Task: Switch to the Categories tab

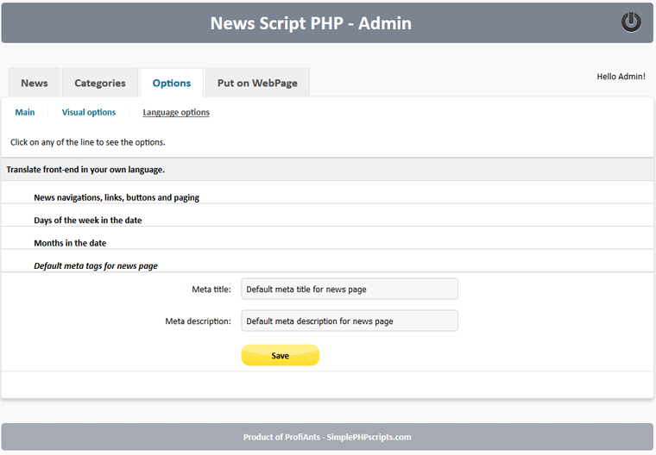Action: tap(100, 83)
